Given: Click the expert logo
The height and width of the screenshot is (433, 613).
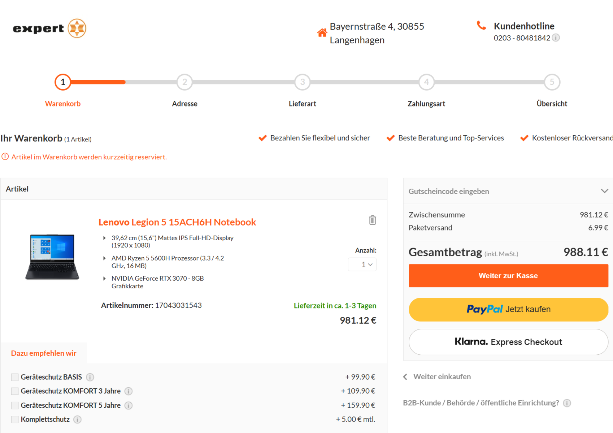Looking at the screenshot, I should point(49,28).
